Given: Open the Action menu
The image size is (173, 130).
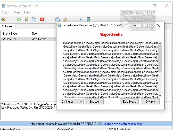Looking at the screenshot, I should tap(6, 12).
